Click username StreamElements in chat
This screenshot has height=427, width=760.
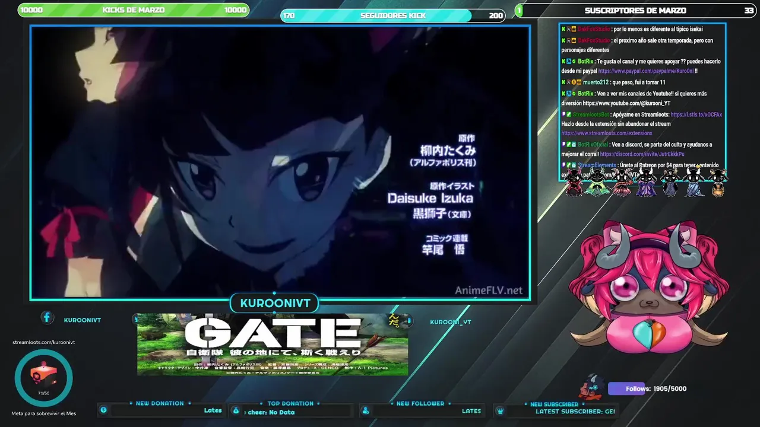click(x=597, y=165)
